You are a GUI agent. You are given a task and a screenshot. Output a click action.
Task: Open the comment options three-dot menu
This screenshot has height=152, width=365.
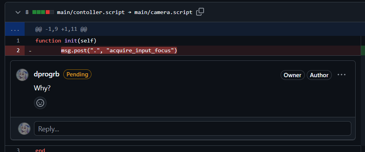point(342,75)
